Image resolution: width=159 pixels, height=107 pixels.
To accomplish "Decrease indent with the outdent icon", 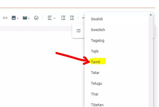I will [x=72, y=18].
